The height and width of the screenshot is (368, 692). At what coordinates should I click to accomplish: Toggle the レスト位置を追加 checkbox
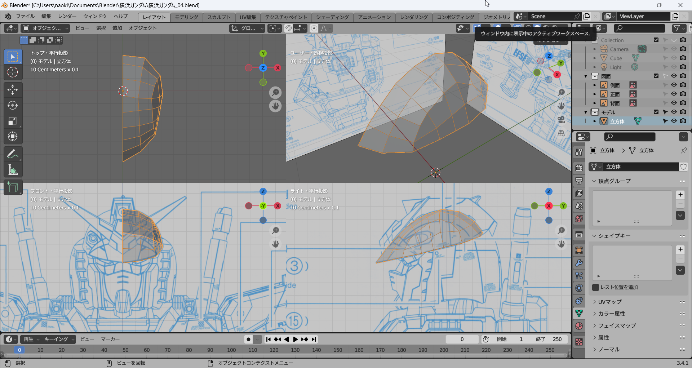(x=596, y=287)
